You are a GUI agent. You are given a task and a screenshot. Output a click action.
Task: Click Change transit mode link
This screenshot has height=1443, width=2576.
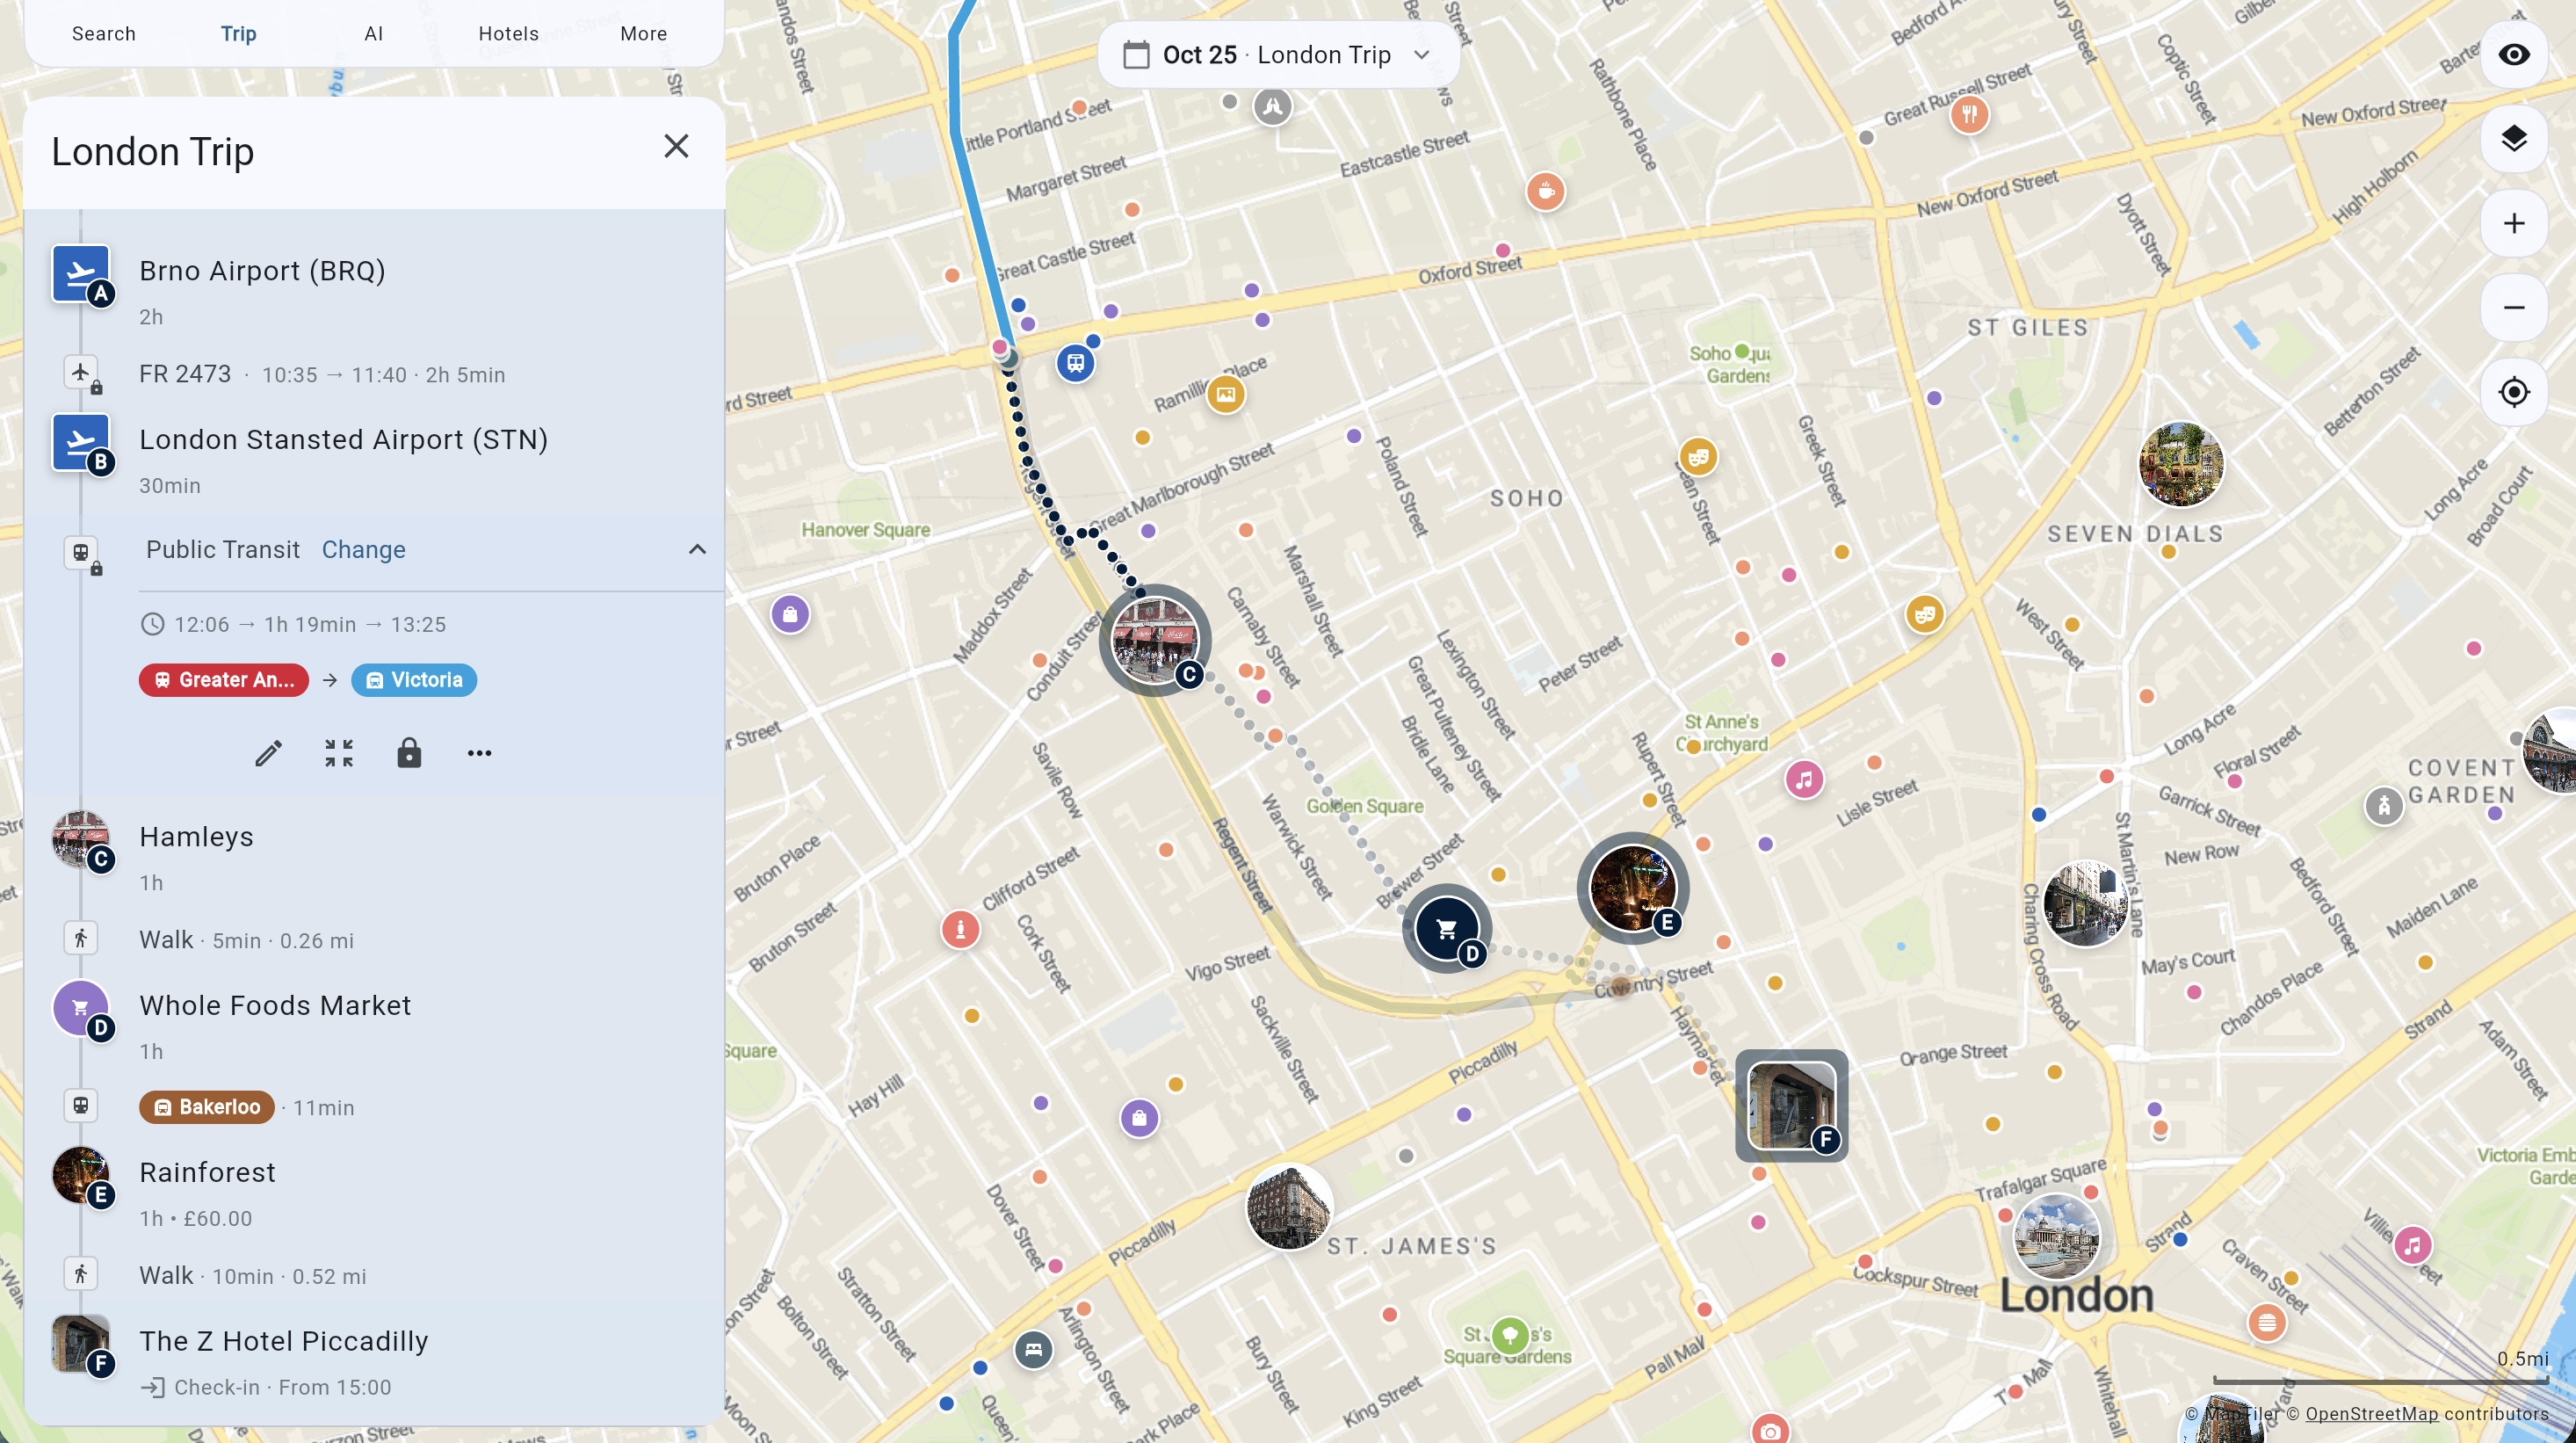pyautogui.click(x=363, y=549)
